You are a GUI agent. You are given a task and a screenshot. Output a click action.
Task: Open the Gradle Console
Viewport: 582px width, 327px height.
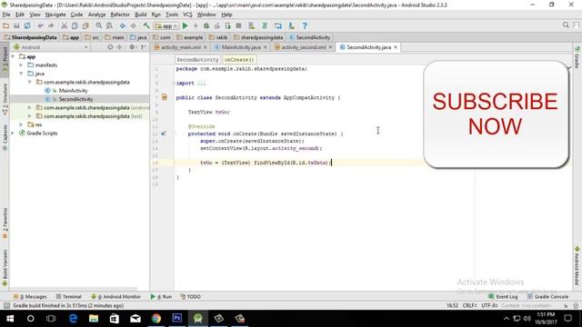[547, 297]
